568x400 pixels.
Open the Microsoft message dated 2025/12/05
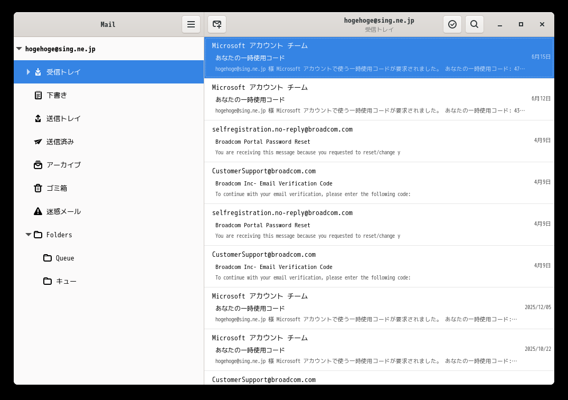[x=379, y=308]
